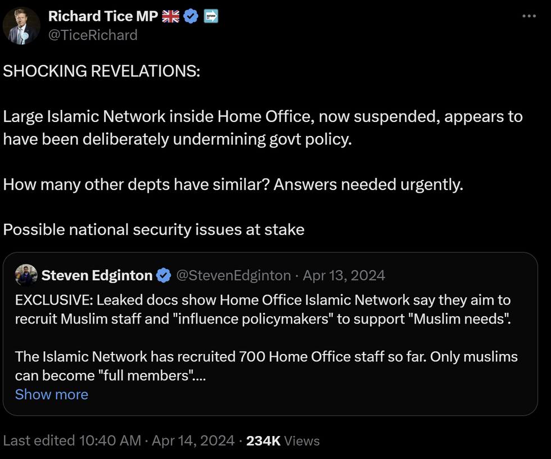Open Steven Edginton's name in quoted post
The image size is (551, 459).
tap(97, 275)
